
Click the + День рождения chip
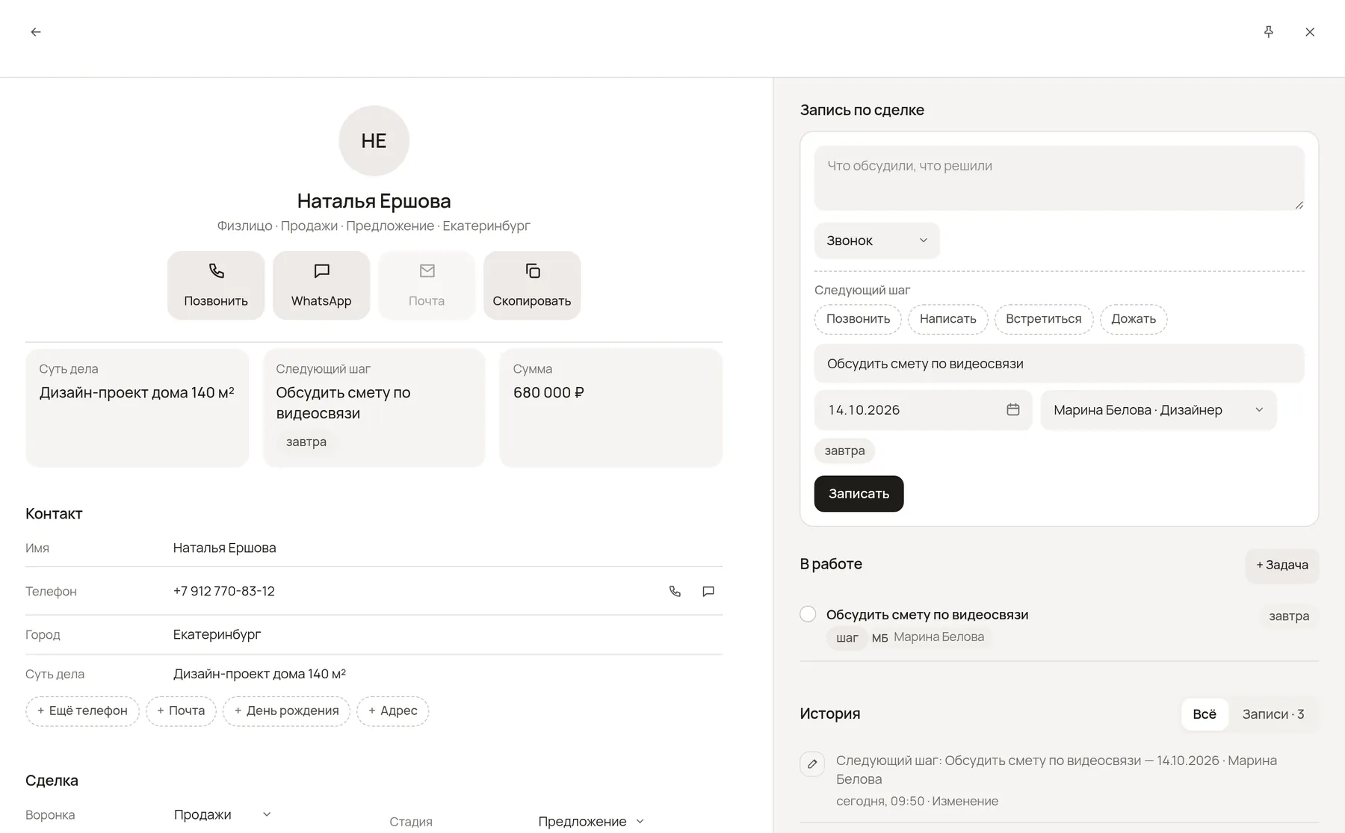[x=286, y=711]
